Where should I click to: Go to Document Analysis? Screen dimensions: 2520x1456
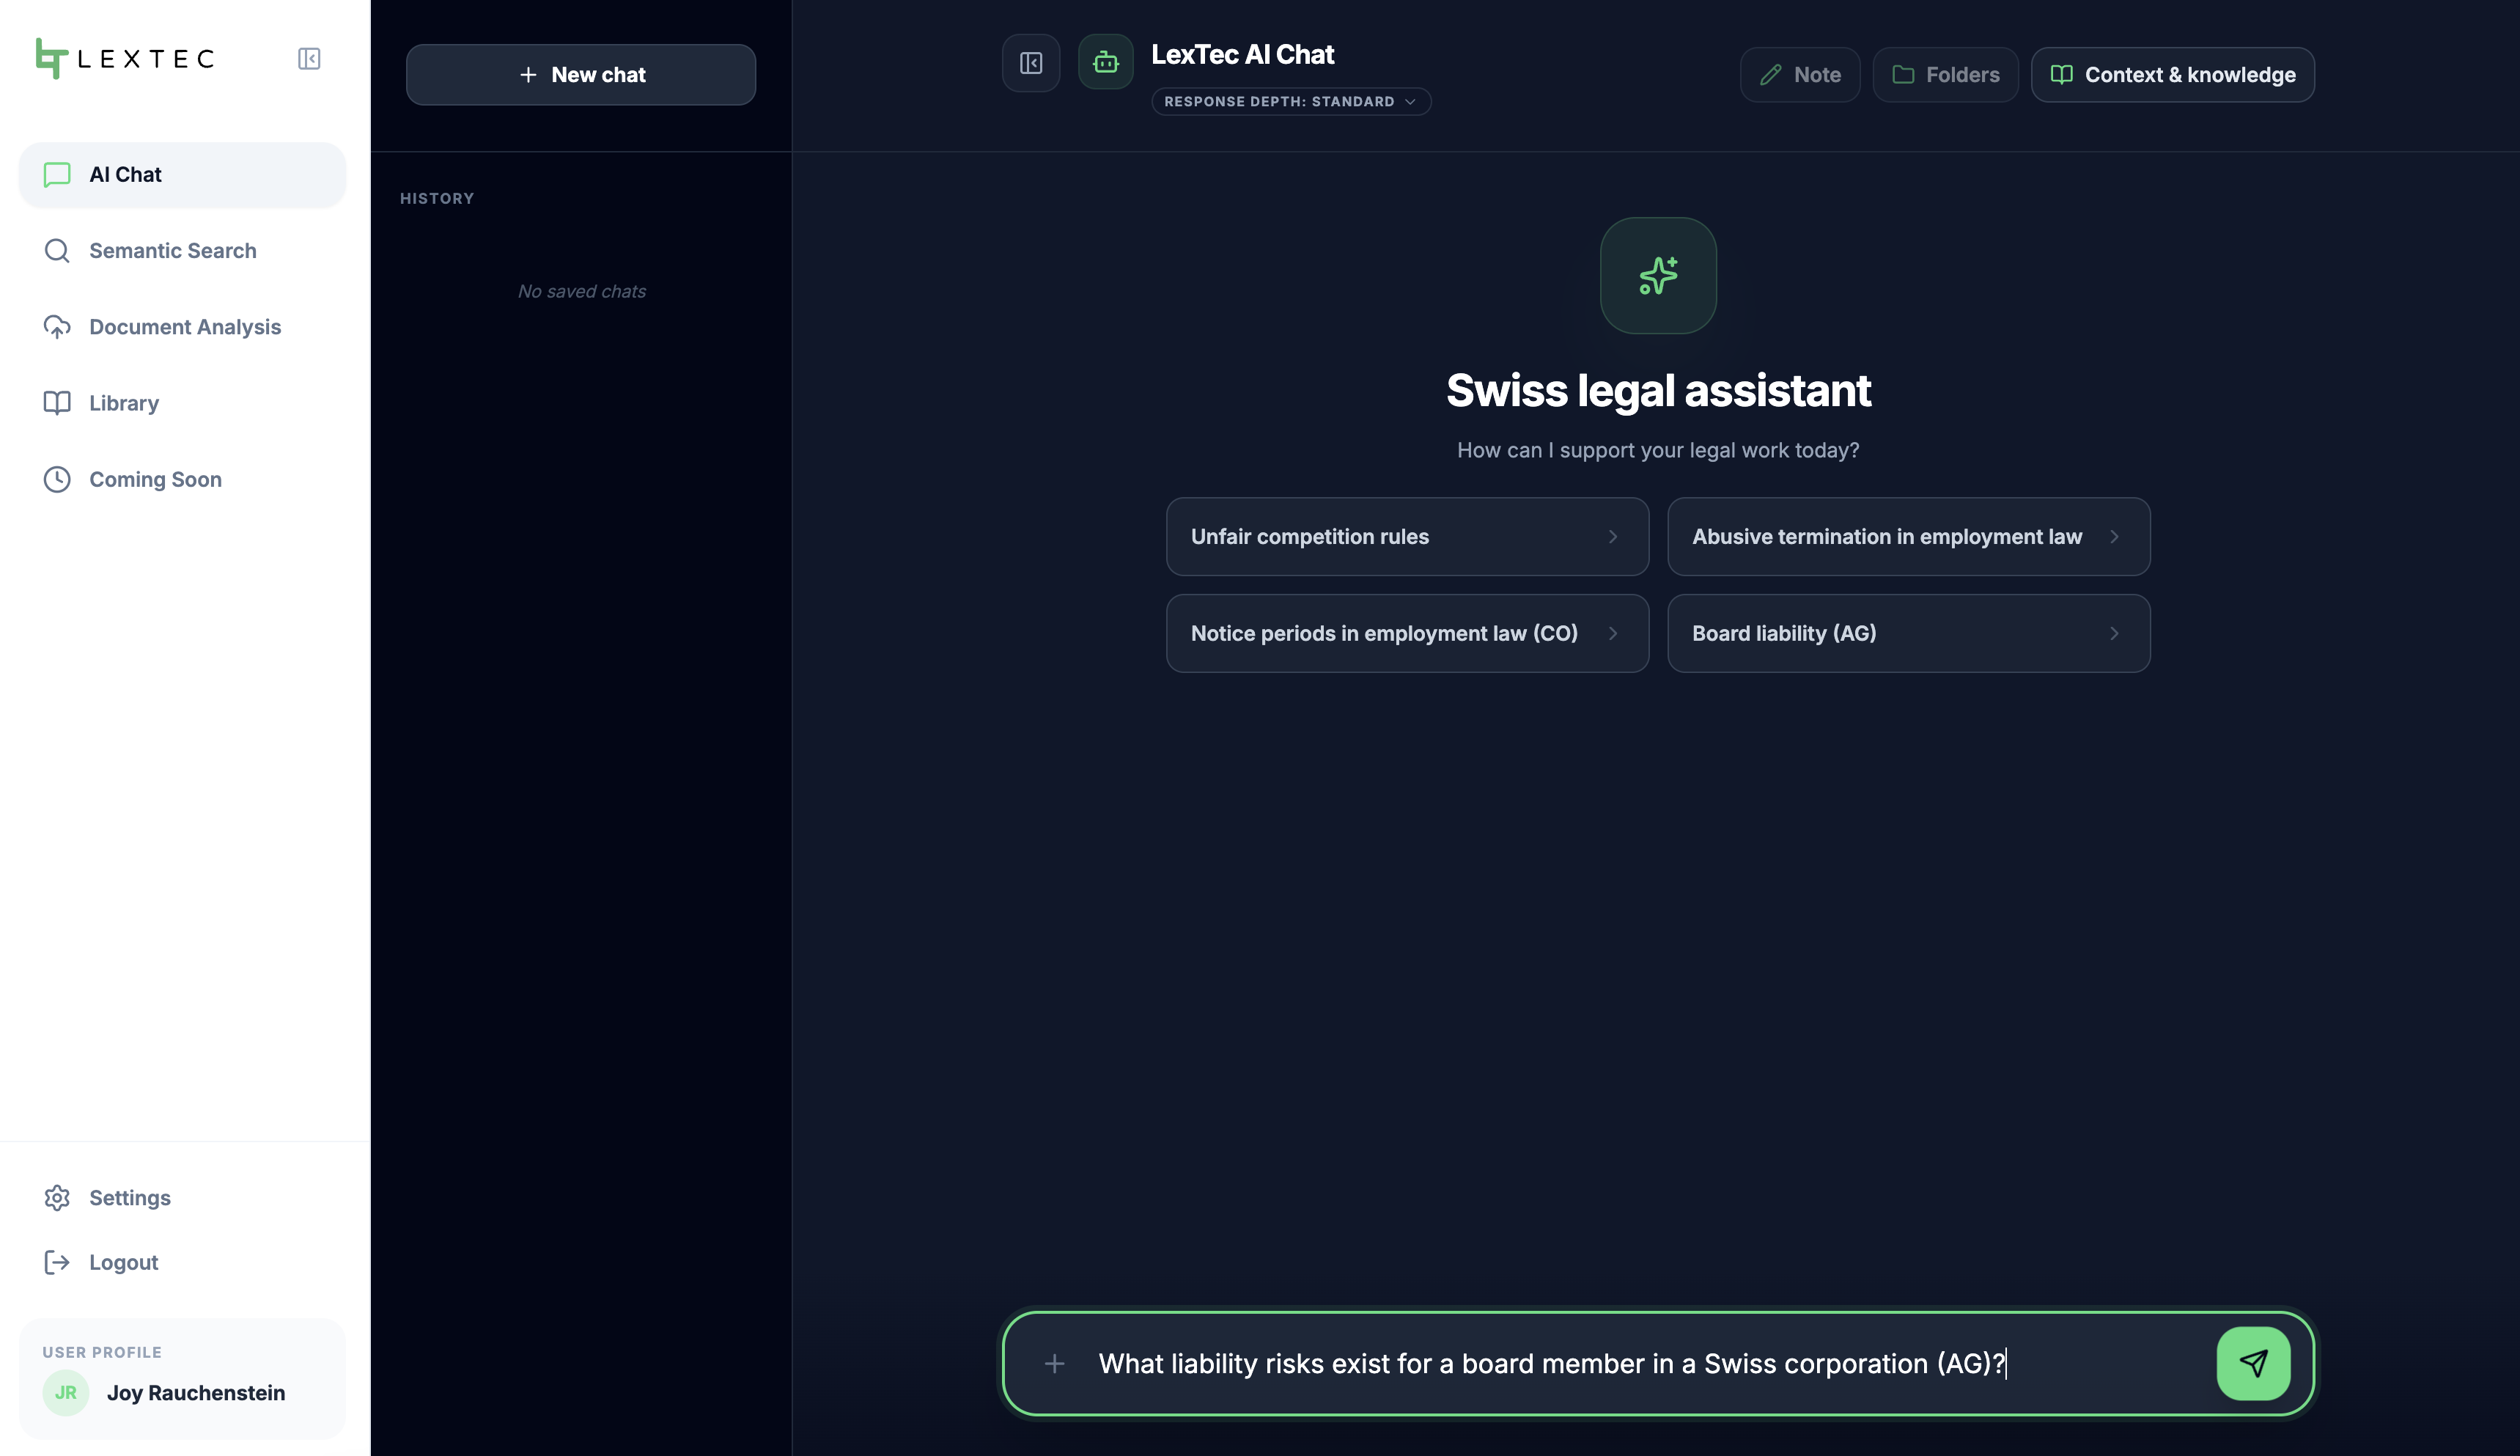[182, 327]
